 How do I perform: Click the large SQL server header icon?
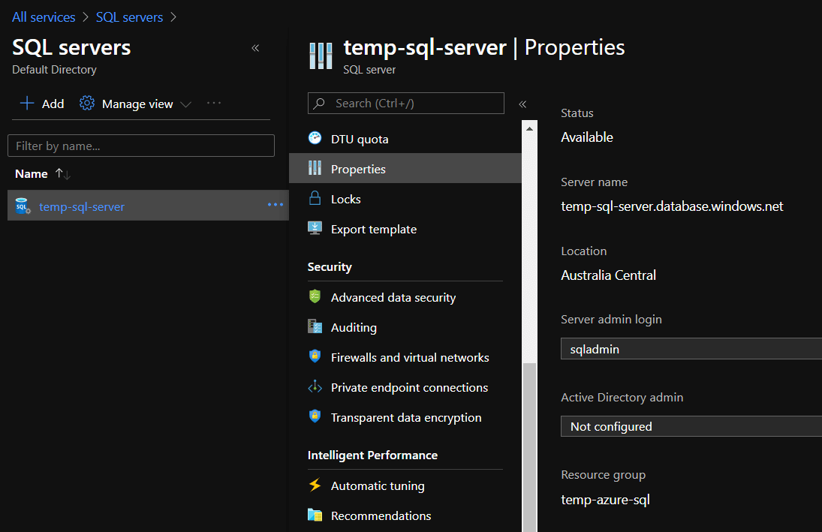click(x=321, y=56)
